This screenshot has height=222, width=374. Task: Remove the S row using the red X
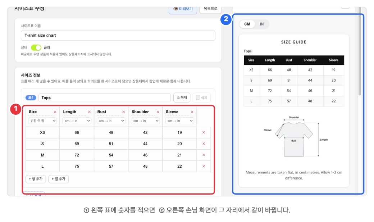point(204,144)
